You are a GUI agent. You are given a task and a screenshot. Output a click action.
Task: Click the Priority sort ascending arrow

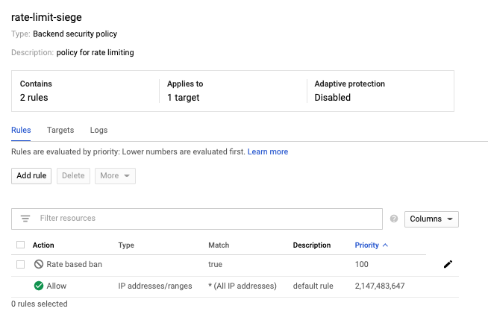pos(385,245)
